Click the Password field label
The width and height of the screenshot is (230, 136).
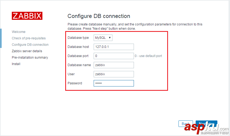[x=75, y=83]
